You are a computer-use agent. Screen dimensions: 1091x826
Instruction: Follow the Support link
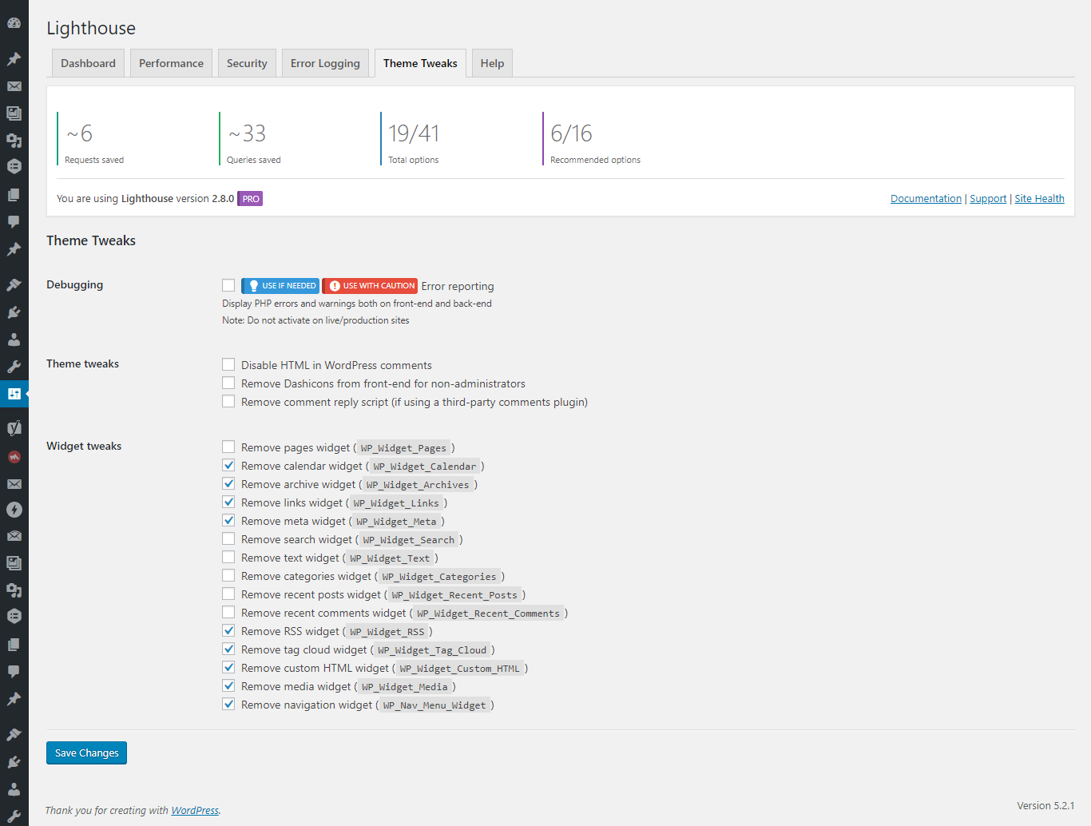coord(988,199)
